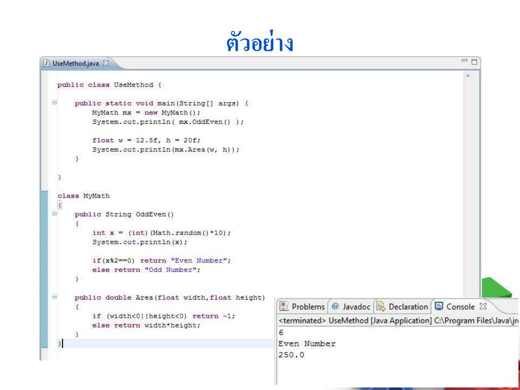Click the Console monitor icon
Image resolution: width=520 pixels, height=390 pixels.
coord(438,306)
